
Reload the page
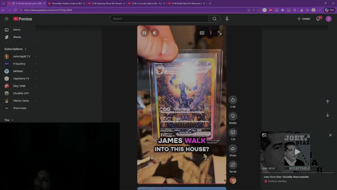point(15,10)
